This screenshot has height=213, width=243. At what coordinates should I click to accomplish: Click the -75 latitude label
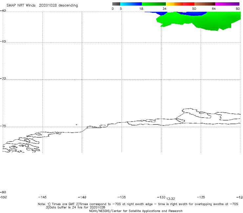click(x=3, y=126)
